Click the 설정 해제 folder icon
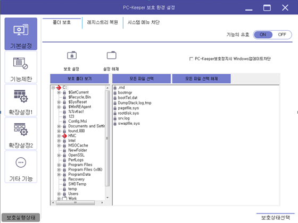This screenshot has width=298, height=223. point(112,55)
